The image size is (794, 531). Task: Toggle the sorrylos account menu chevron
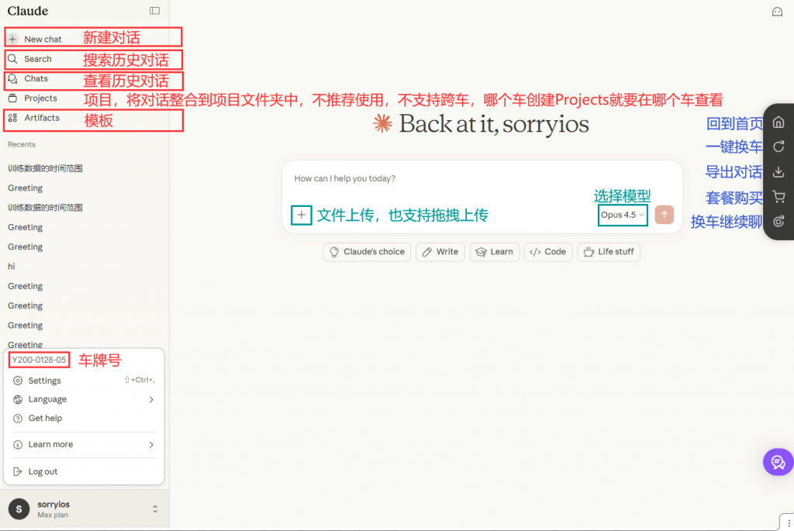pyautogui.click(x=154, y=509)
